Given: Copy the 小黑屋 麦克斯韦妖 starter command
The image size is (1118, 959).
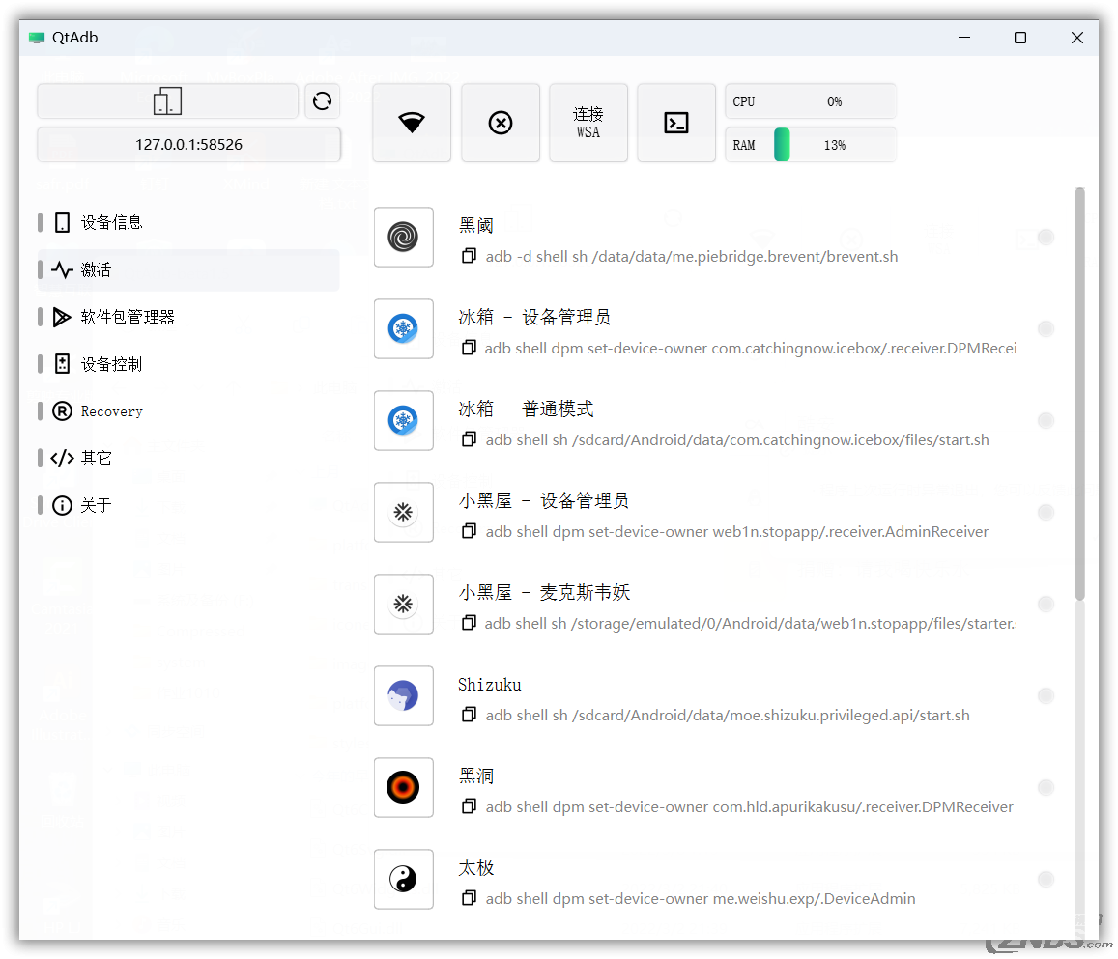Looking at the screenshot, I should tap(469, 624).
